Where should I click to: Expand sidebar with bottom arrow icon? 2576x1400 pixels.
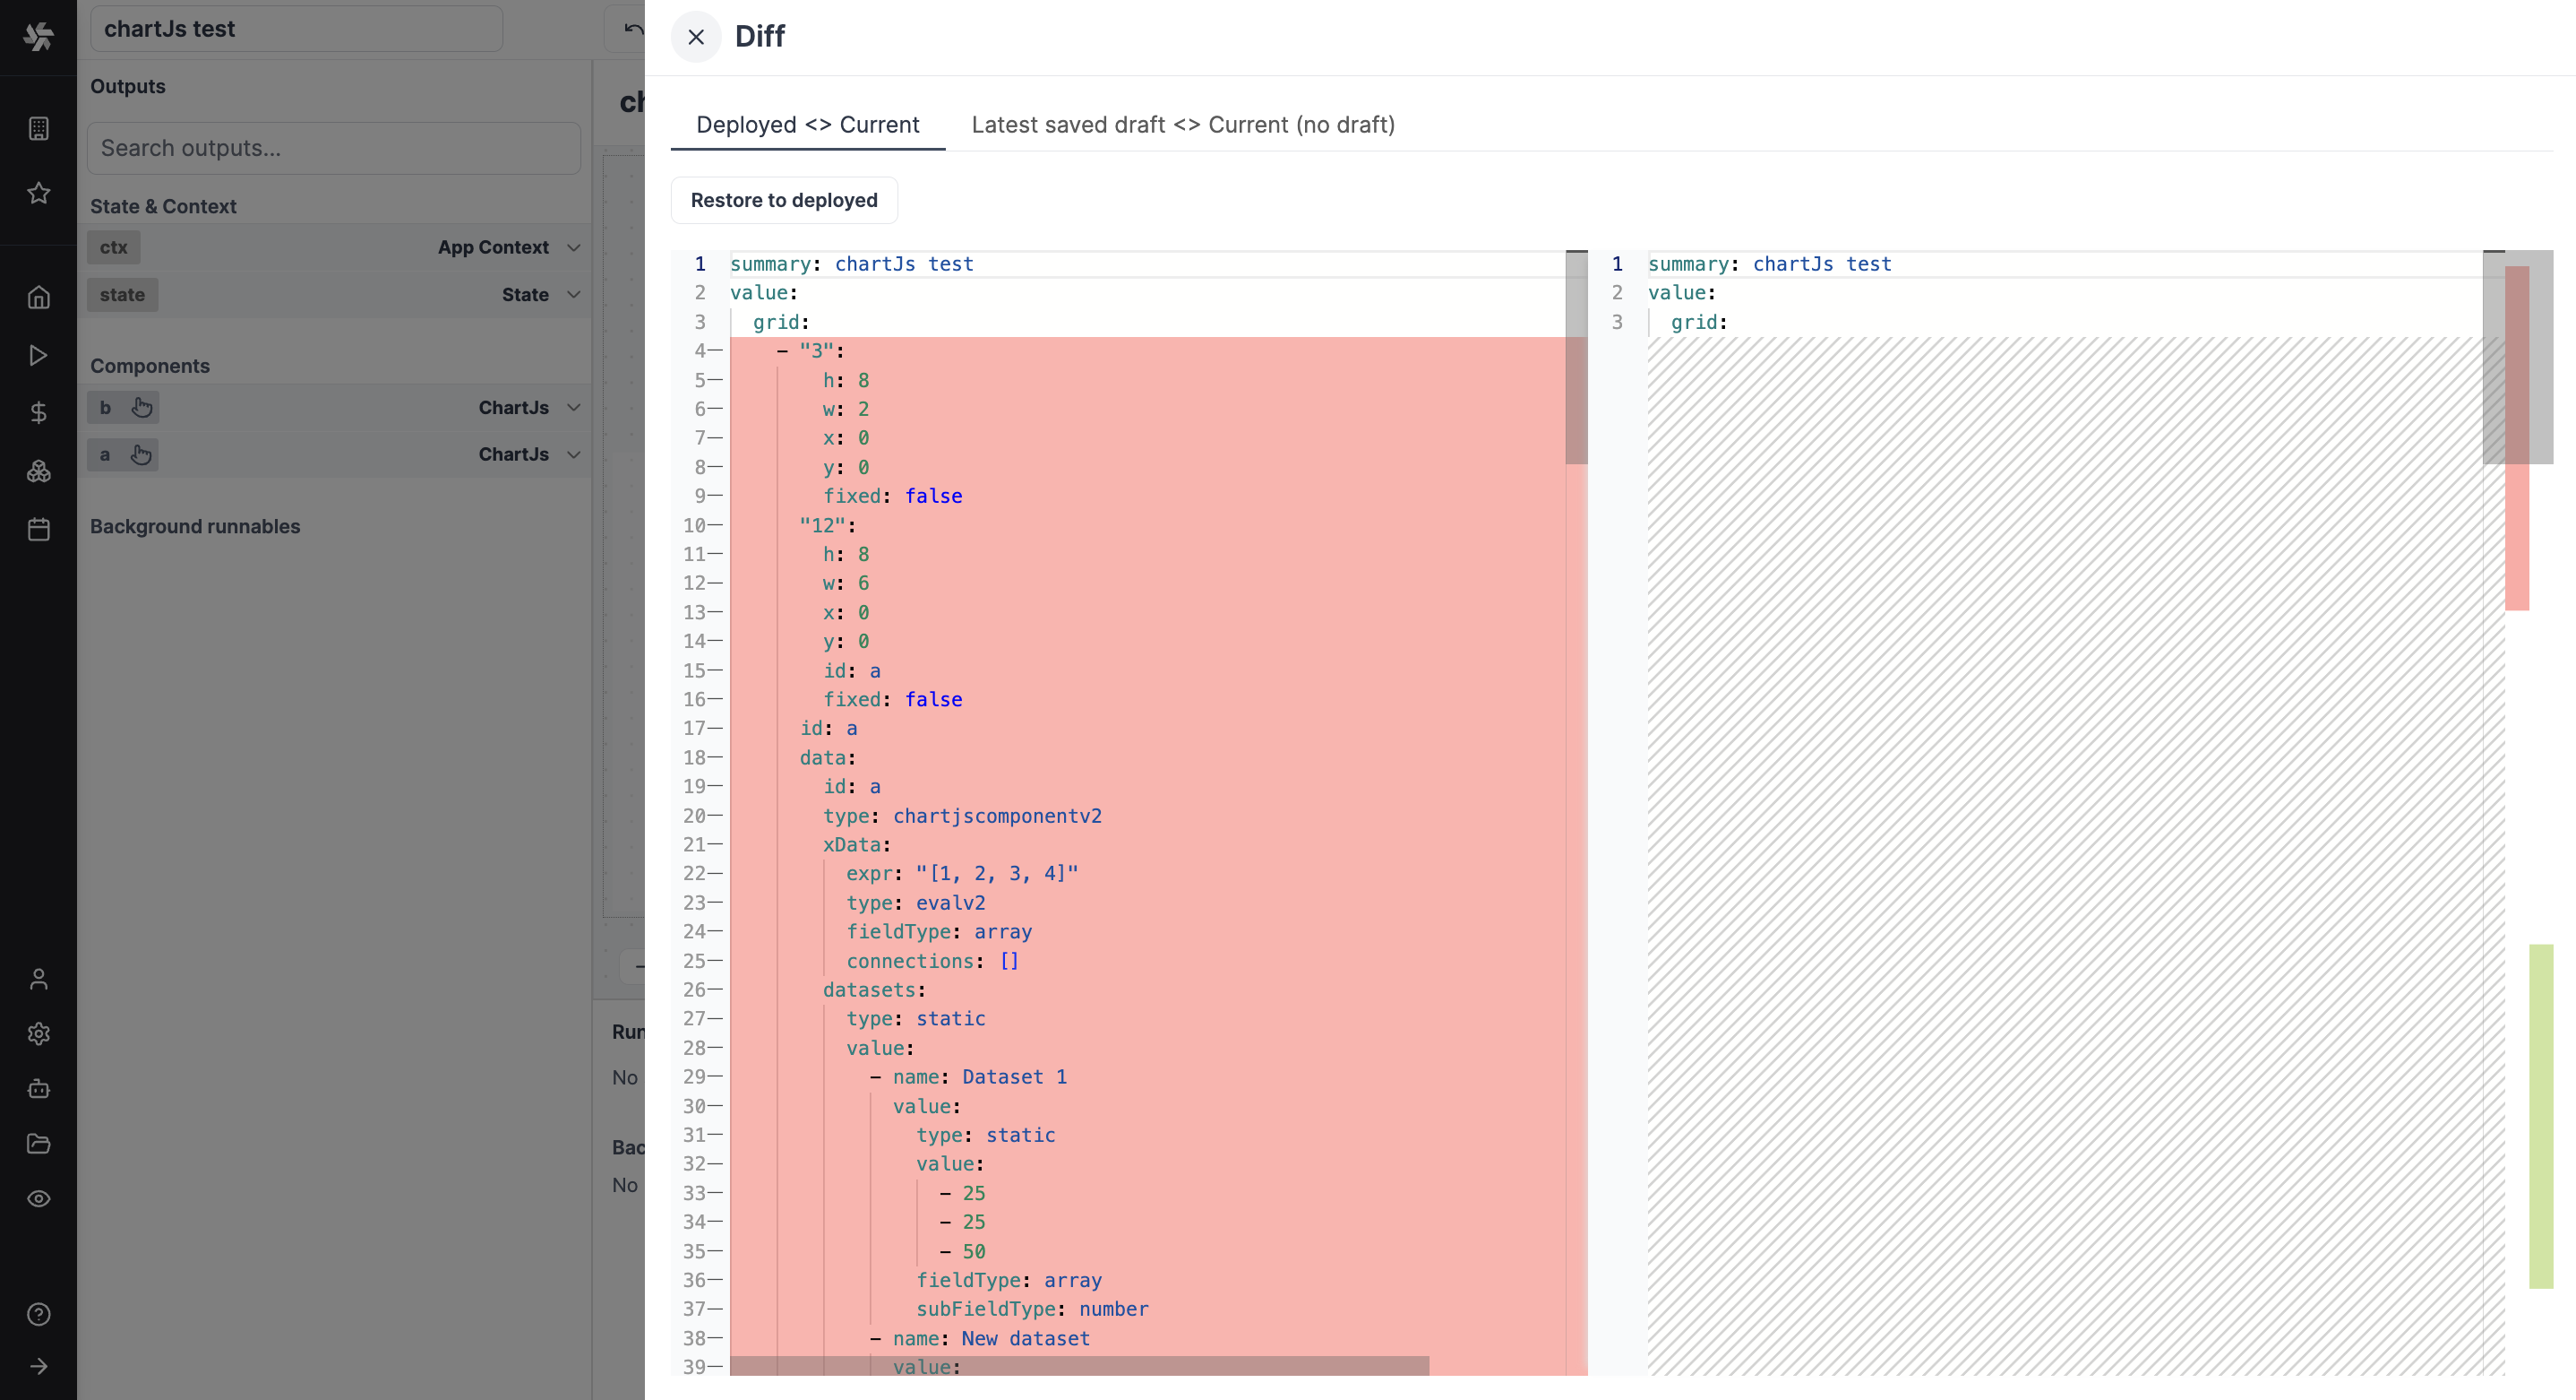[x=38, y=1366]
